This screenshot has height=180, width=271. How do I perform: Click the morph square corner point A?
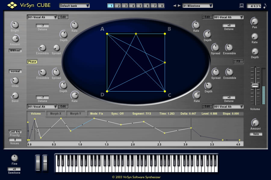(x=107, y=34)
